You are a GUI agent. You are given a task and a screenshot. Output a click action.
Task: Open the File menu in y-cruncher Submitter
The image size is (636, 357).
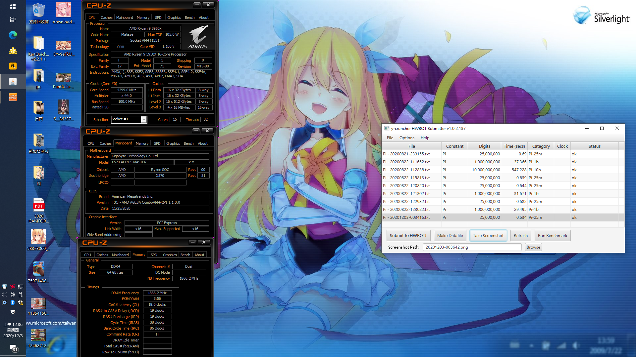[390, 138]
